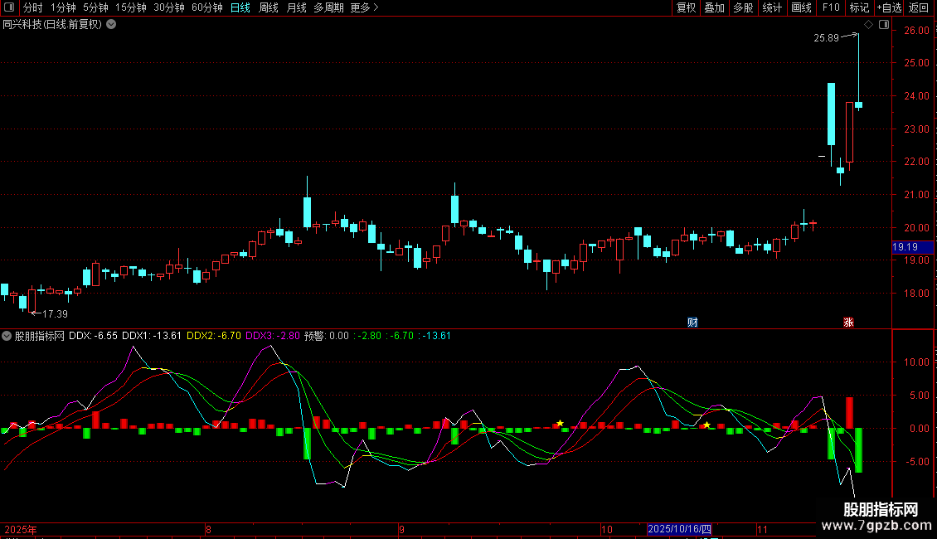The width and height of the screenshot is (937, 539).
Task: Switch to 1分钟 period
Action: coord(63,7)
